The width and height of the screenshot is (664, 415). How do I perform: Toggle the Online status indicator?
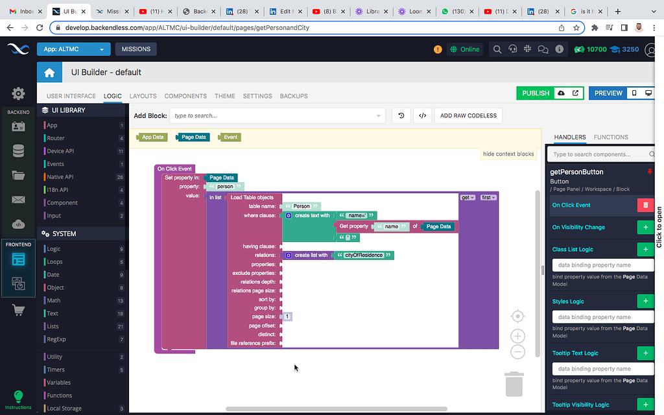coord(464,49)
